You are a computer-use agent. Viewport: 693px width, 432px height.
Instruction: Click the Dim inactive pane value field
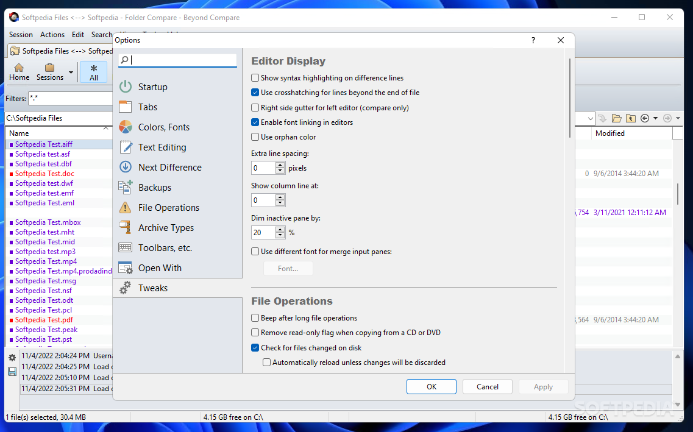(x=263, y=232)
